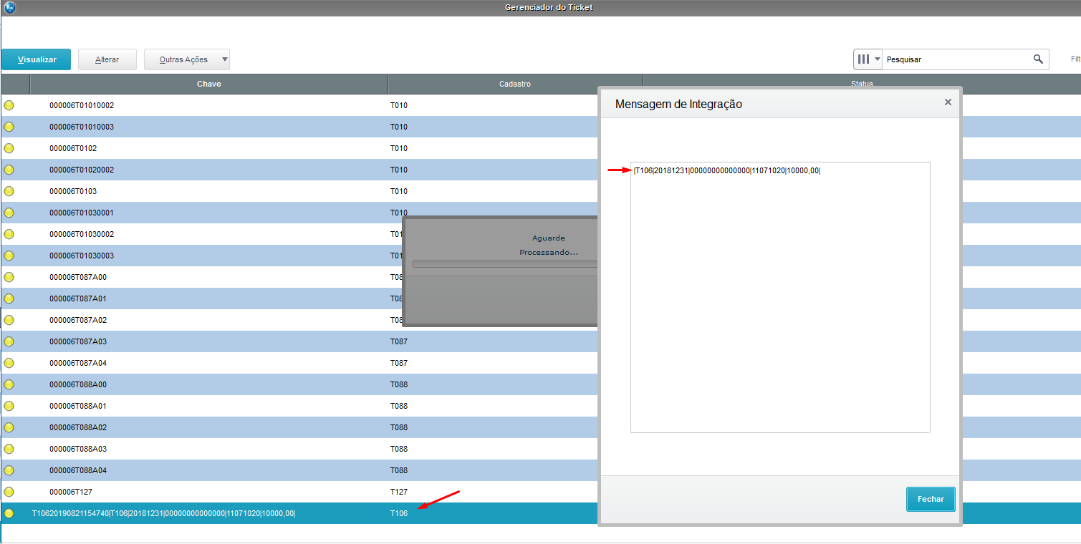The height and width of the screenshot is (544, 1081).
Task: Select row 000006T01010003
Action: point(82,127)
